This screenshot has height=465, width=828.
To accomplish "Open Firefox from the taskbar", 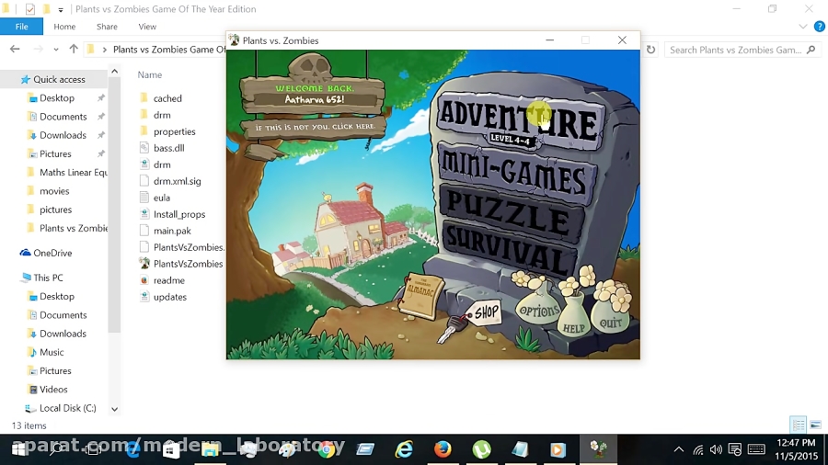I will [x=443, y=449].
